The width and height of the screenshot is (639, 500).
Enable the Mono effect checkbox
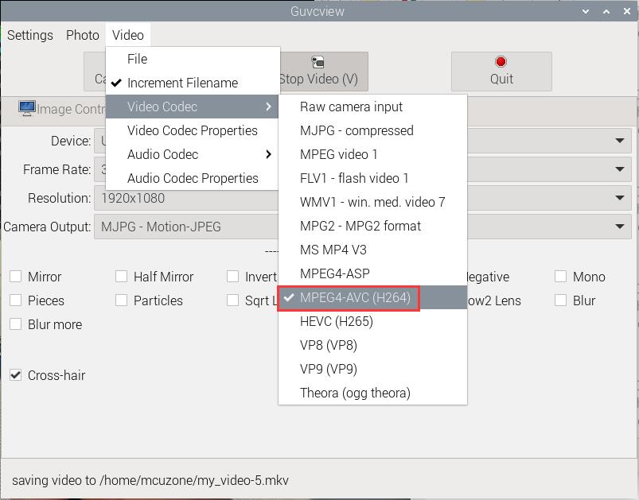coord(560,277)
